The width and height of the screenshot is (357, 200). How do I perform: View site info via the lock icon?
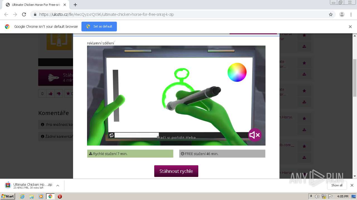(x=35, y=14)
